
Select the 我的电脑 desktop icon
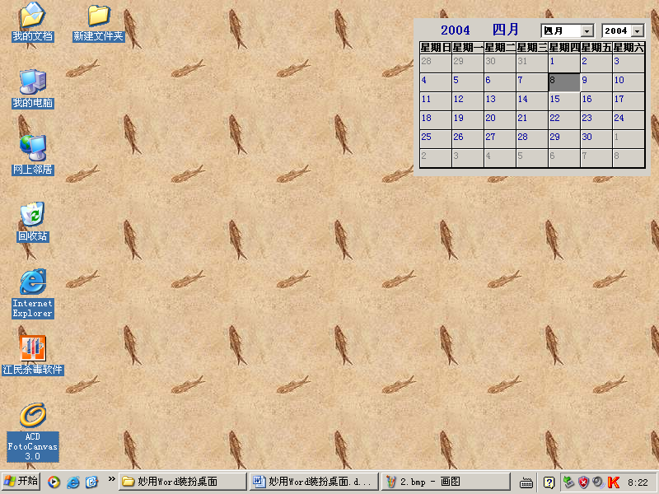32,89
